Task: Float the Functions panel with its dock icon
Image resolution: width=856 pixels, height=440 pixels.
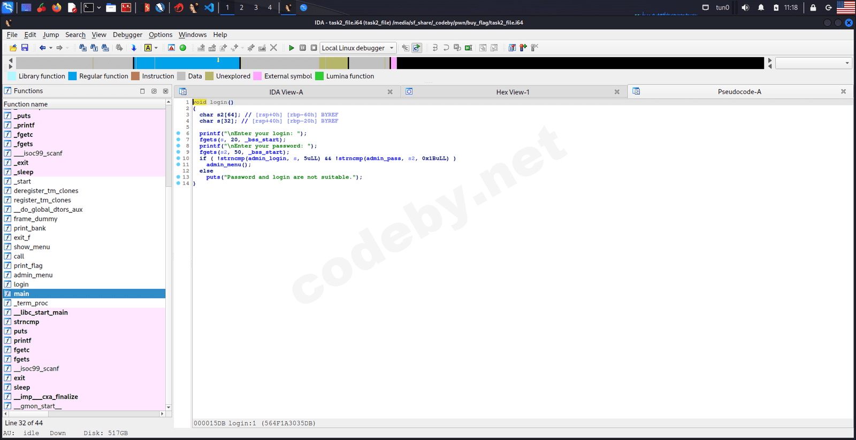Action: click(154, 91)
